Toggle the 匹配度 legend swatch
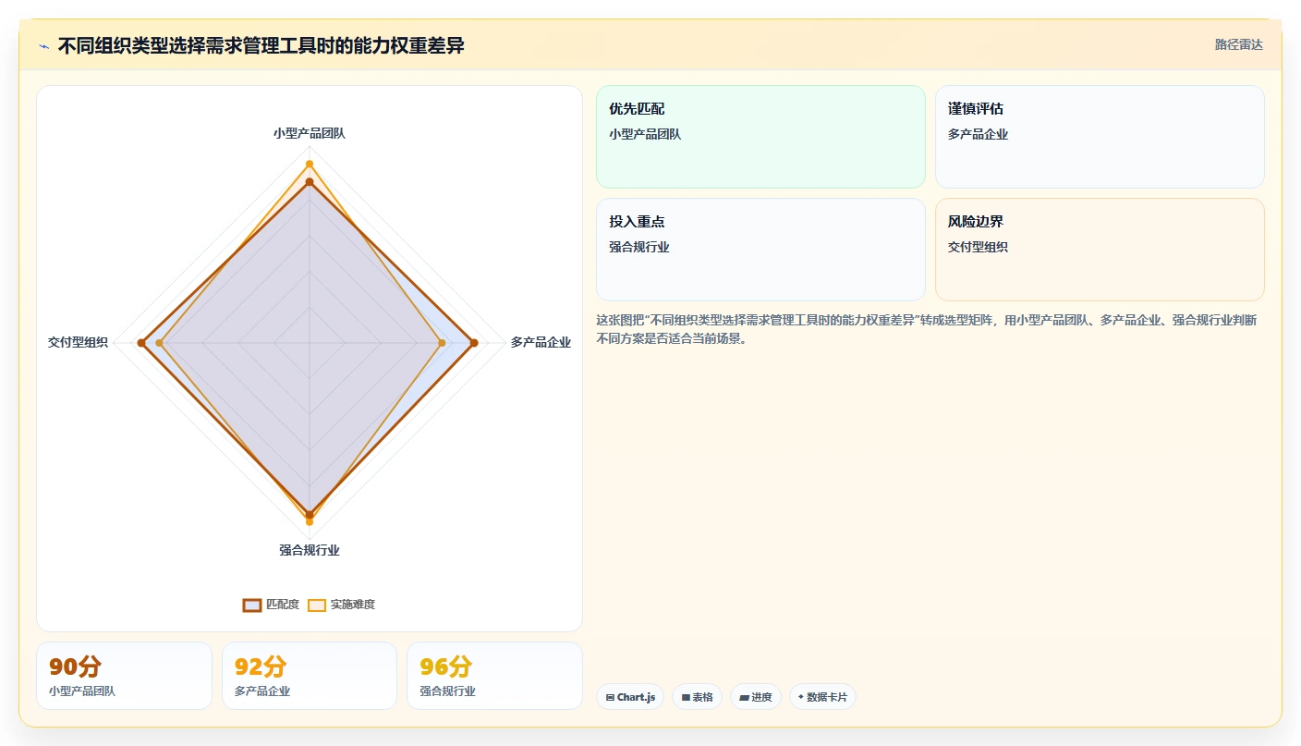The height and width of the screenshot is (746, 1301). (x=252, y=605)
